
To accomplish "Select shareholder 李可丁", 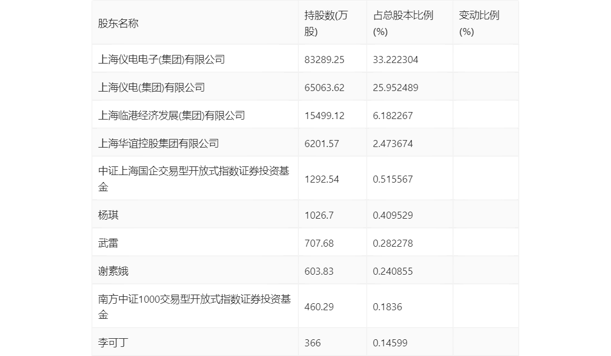I will coord(113,343).
